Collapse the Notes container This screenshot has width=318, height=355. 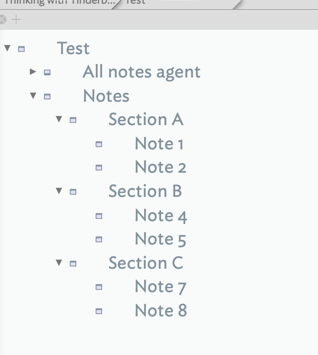[33, 96]
